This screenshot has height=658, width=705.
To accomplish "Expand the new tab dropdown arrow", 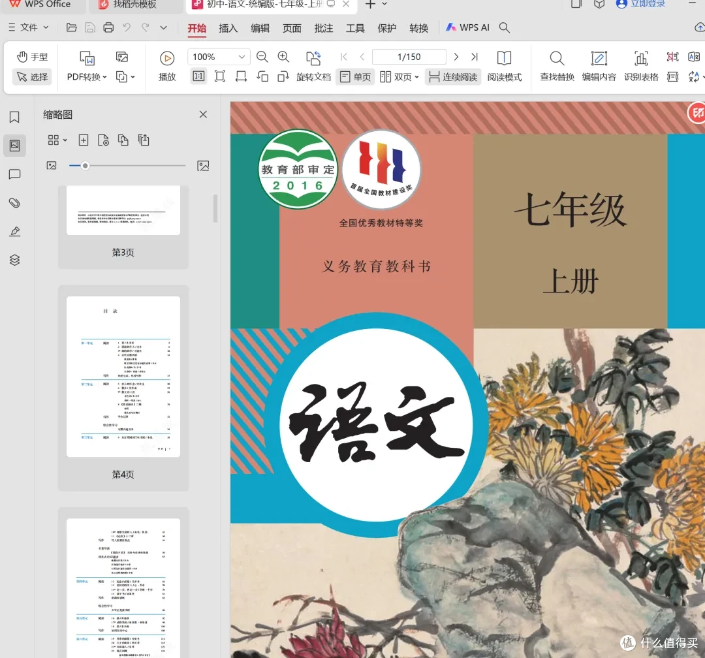I will point(384,4).
